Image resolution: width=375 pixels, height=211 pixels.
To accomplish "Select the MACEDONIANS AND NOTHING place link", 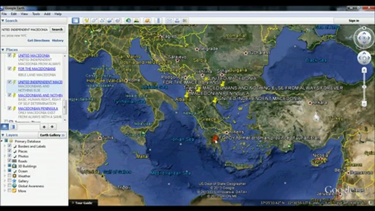I will (x=40, y=95).
